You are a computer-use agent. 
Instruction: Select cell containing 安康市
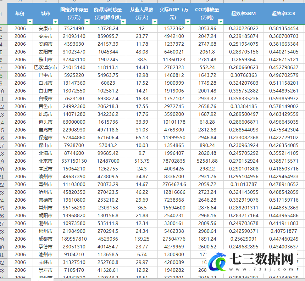click(46, 29)
